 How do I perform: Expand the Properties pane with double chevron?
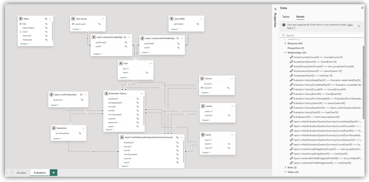[x=275, y=9]
